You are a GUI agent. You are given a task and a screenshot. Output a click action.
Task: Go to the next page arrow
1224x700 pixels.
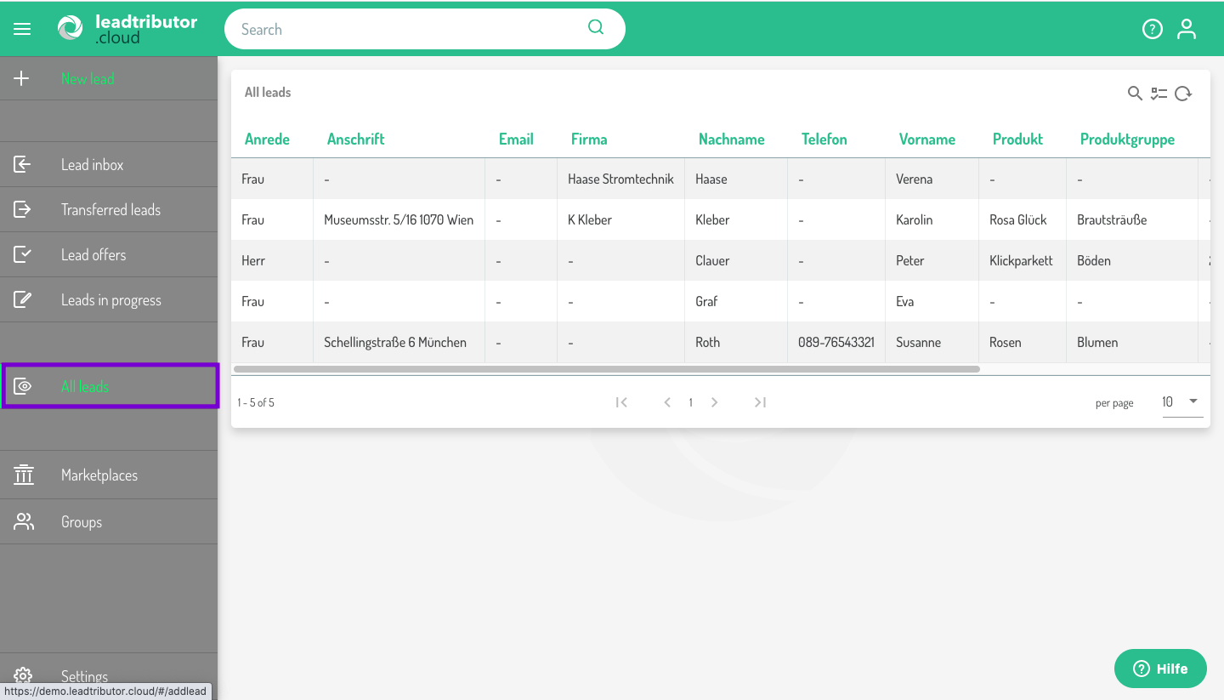pos(715,402)
